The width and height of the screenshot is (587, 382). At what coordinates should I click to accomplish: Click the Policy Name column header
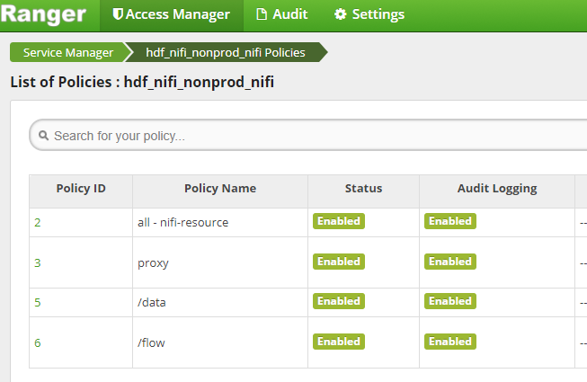pyautogui.click(x=220, y=189)
